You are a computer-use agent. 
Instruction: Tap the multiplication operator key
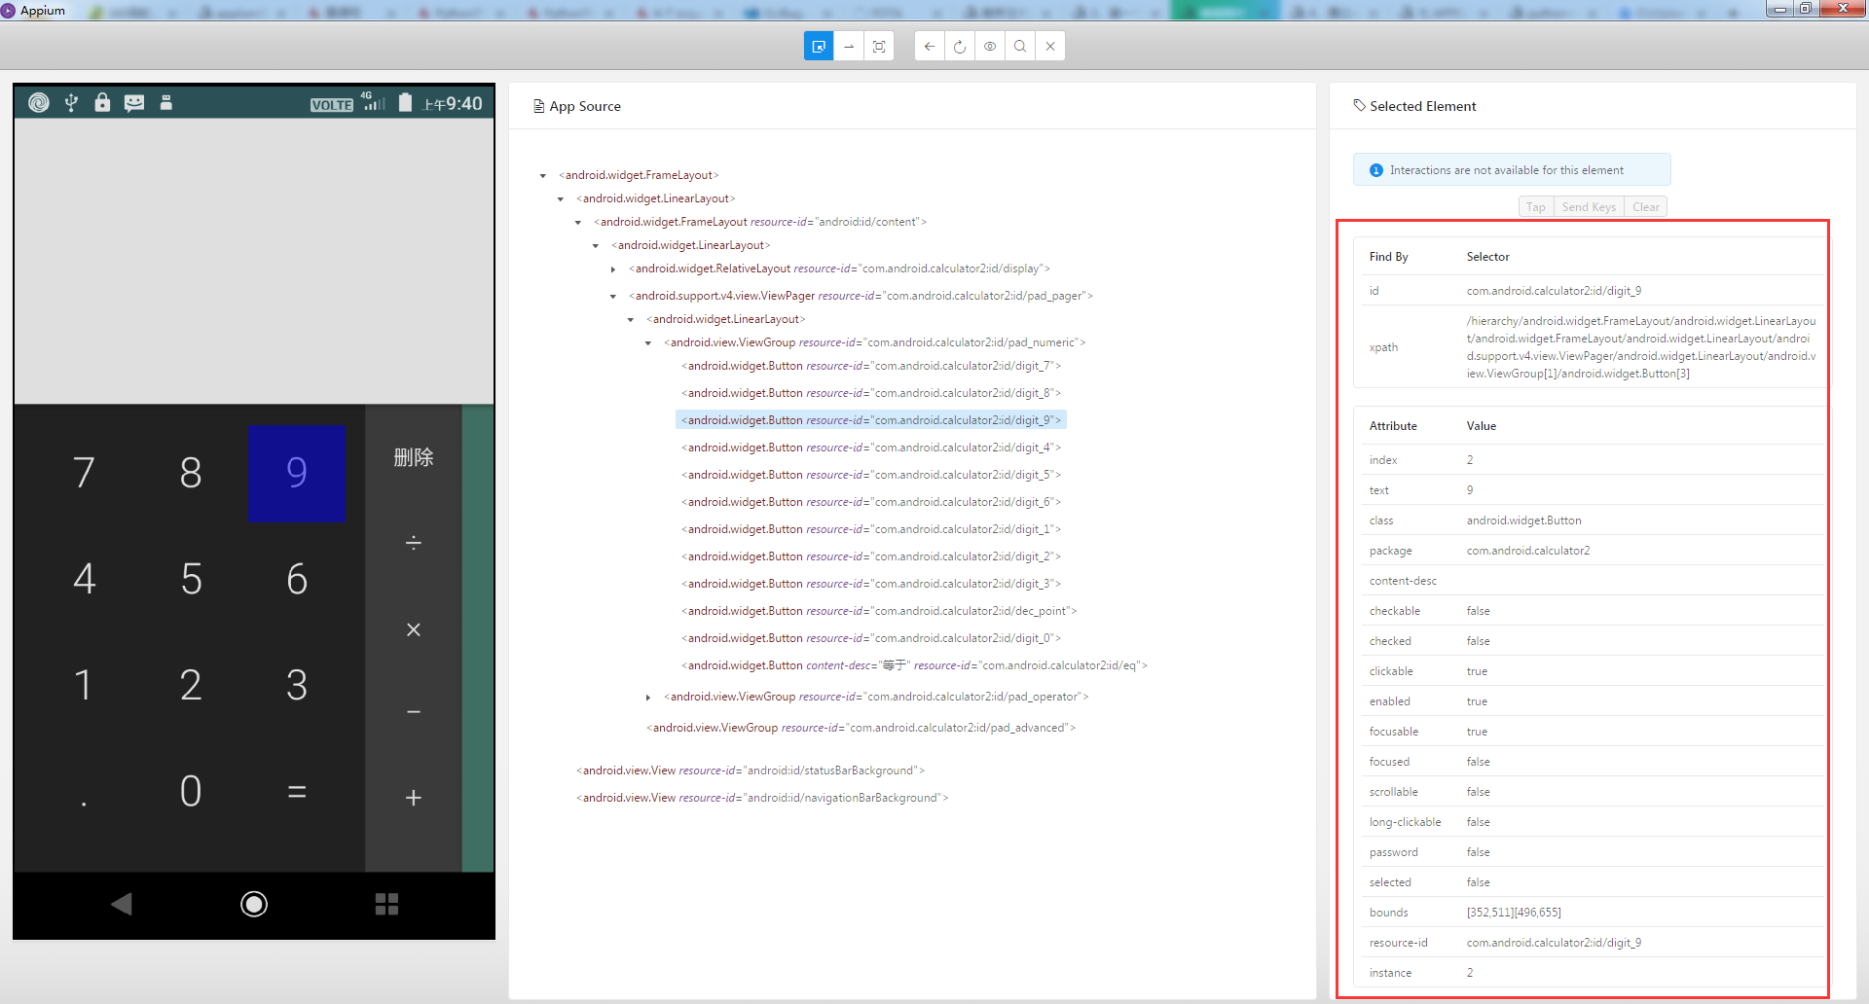click(x=414, y=629)
